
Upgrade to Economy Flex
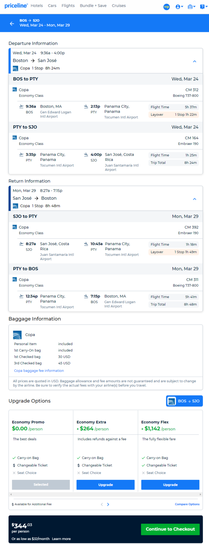pyautogui.click(x=170, y=485)
